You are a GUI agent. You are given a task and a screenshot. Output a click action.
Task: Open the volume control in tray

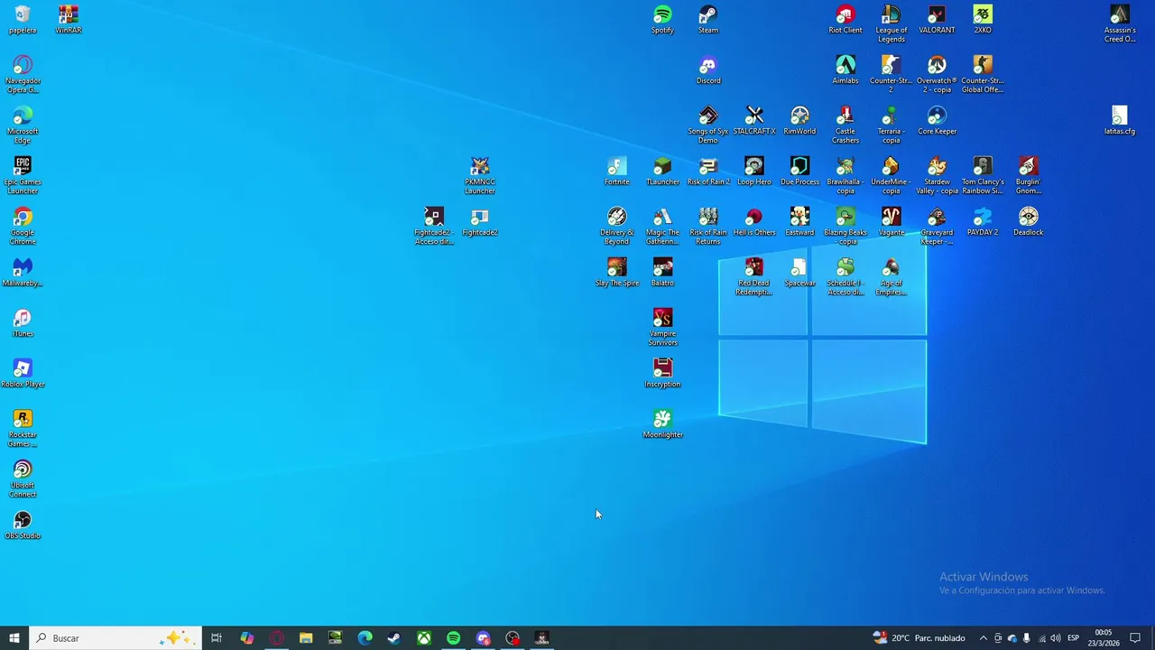pyautogui.click(x=1056, y=638)
